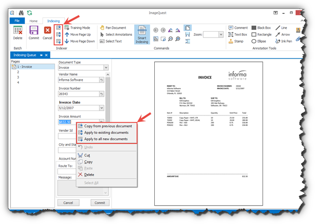Select the plain Copy context menu entry
The height and width of the screenshot is (224, 315).
tap(107, 162)
